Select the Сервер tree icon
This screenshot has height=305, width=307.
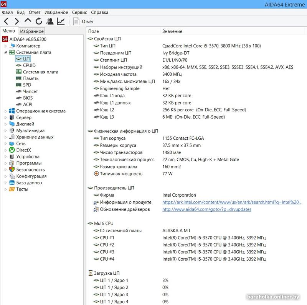(12, 117)
